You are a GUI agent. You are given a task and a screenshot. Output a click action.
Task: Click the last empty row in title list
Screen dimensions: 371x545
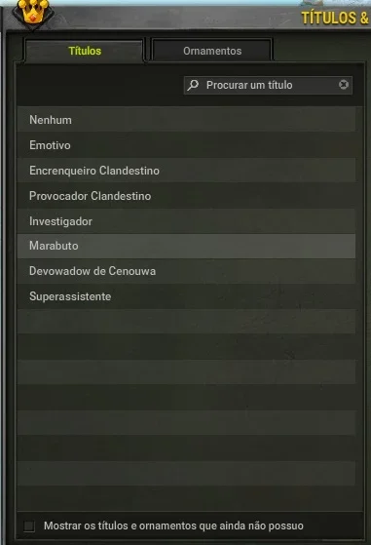[186, 499]
